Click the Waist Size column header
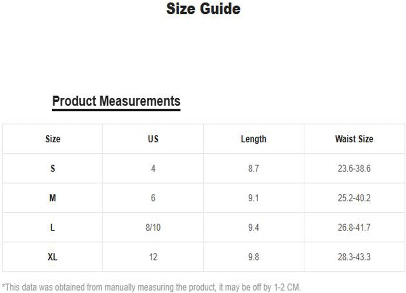This screenshot has width=406, height=293. coord(354,139)
